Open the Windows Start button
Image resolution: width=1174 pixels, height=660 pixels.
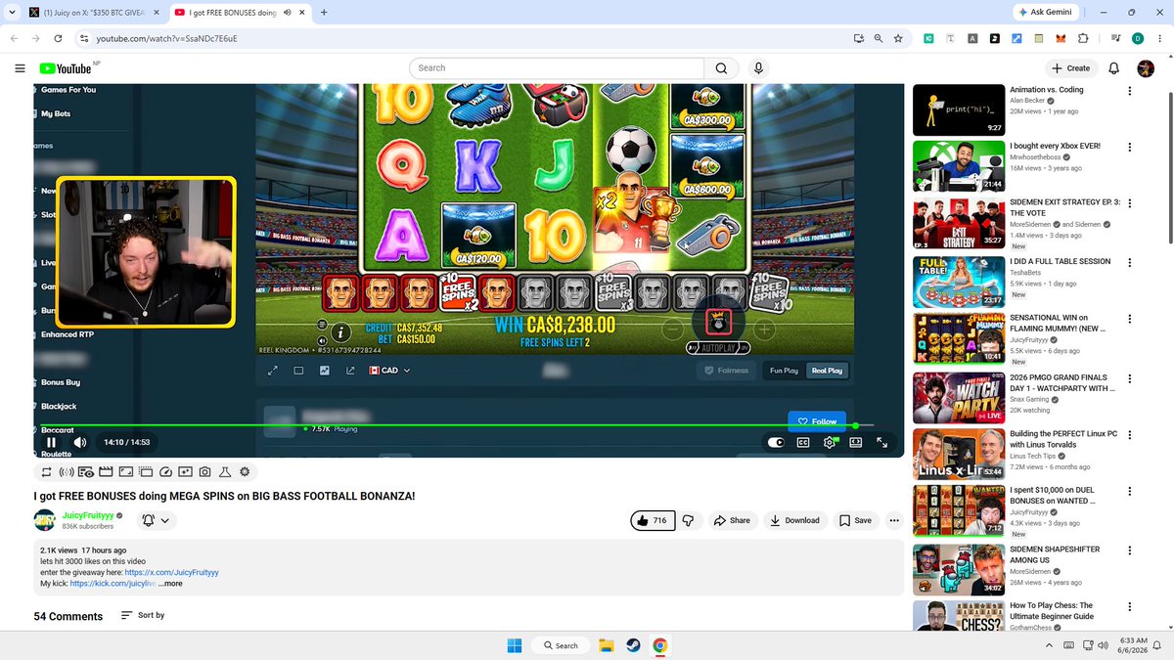[514, 645]
